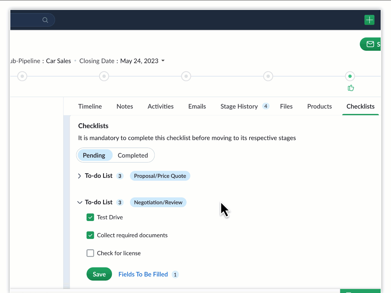Collapse the Negotiation/Review To-do List
Image resolution: width=391 pixels, height=293 pixels.
pyautogui.click(x=79, y=202)
